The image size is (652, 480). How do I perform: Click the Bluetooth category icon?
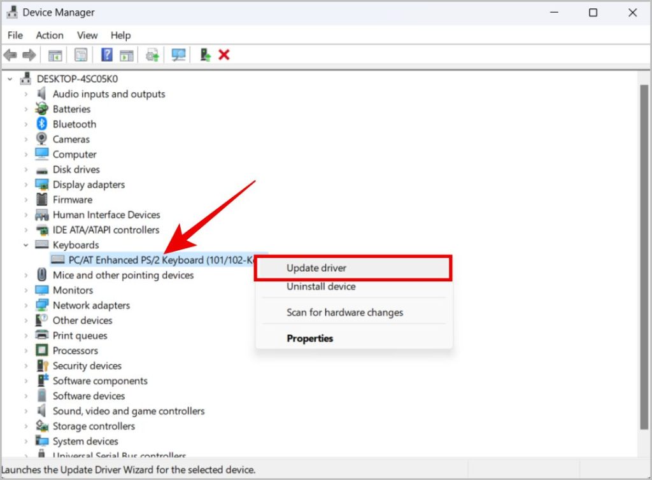pyautogui.click(x=41, y=124)
